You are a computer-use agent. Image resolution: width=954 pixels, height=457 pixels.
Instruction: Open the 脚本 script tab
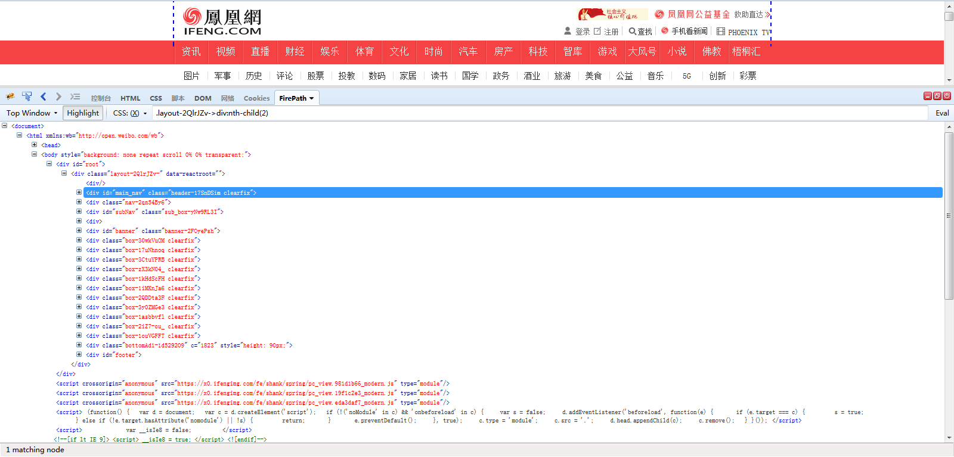[178, 98]
